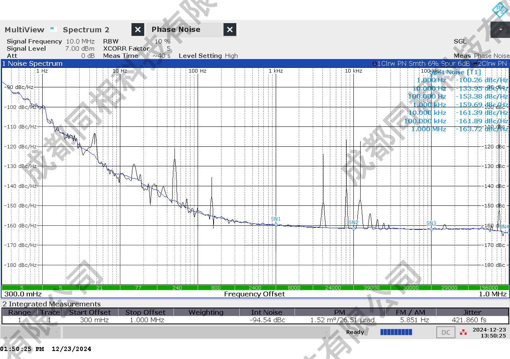Close the Phase Noise tab
Viewport: 510px width, 359px height.
point(229,30)
